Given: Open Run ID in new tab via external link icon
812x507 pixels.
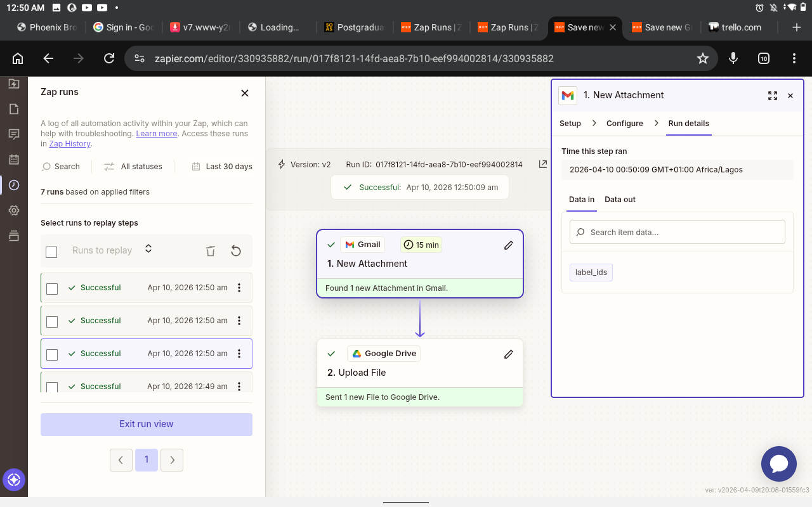Looking at the screenshot, I should tap(542, 164).
